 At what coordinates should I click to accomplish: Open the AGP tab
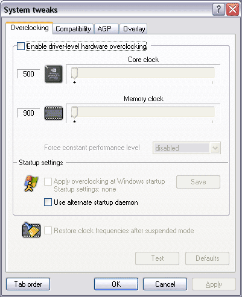coord(106,29)
